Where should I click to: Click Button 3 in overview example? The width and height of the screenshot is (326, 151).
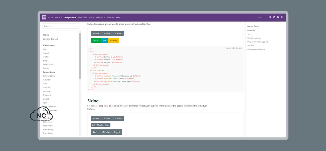(119, 34)
